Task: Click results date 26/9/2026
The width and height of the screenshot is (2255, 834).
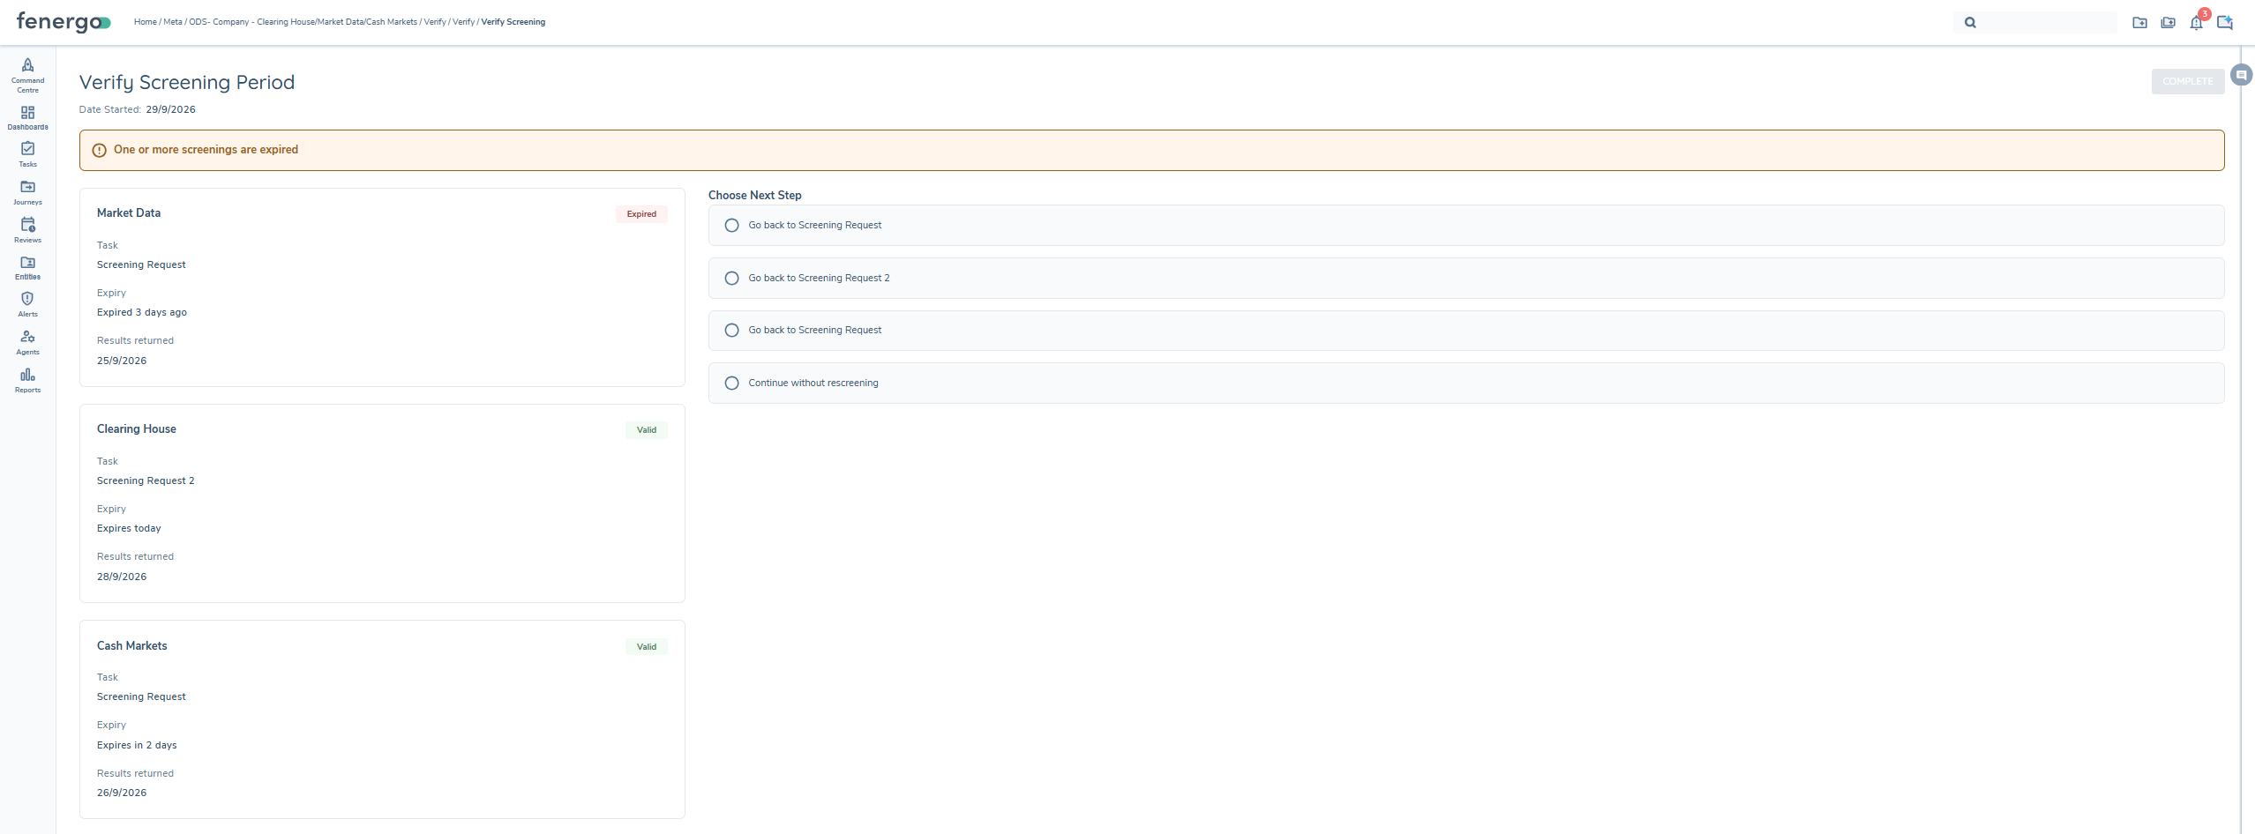Action: (x=122, y=793)
